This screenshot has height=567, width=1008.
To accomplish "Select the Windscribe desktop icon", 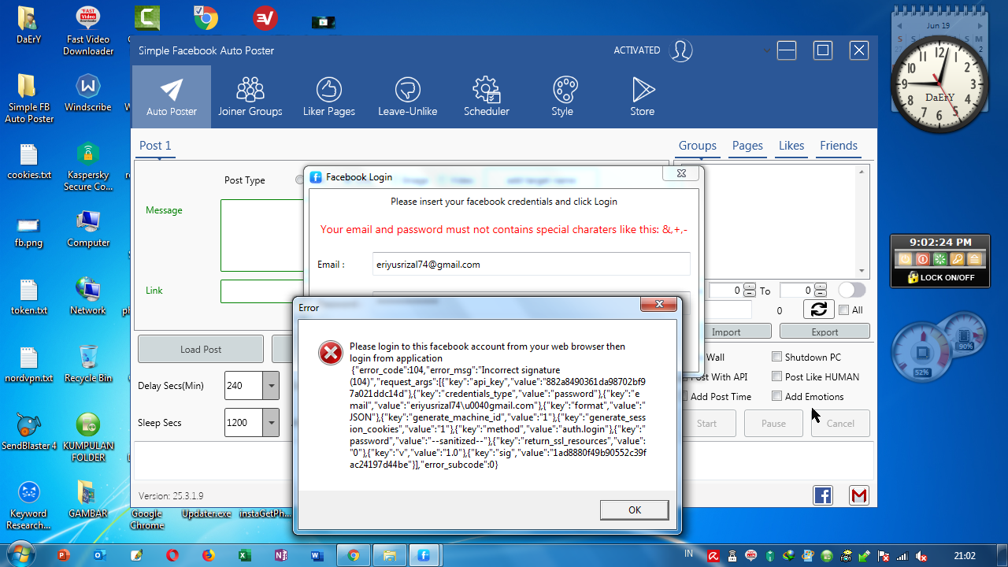I will 88,93.
